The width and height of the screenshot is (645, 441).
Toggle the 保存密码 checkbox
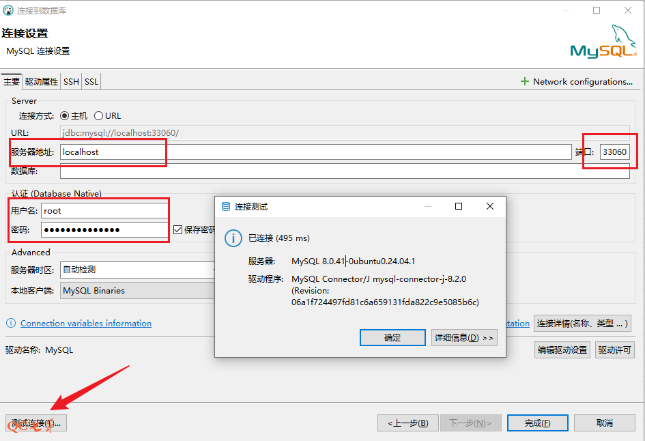[x=177, y=230]
